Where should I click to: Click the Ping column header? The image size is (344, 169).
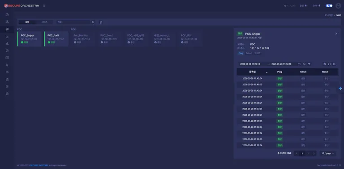(x=279, y=72)
